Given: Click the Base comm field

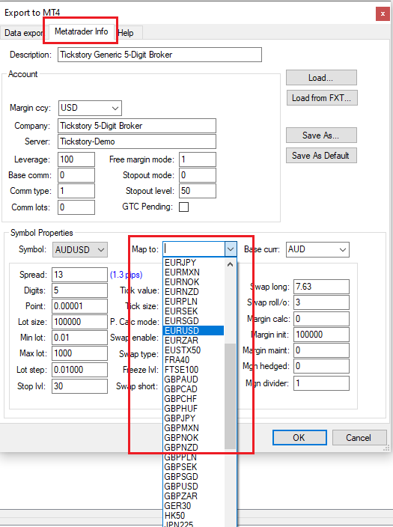Looking at the screenshot, I should click(76, 175).
